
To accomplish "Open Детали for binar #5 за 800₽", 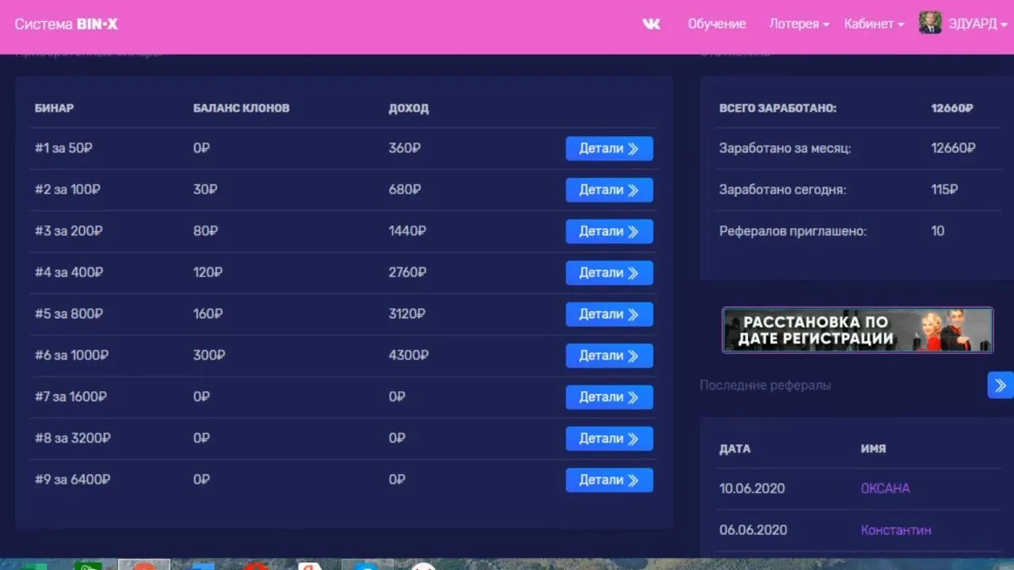I will (x=609, y=314).
